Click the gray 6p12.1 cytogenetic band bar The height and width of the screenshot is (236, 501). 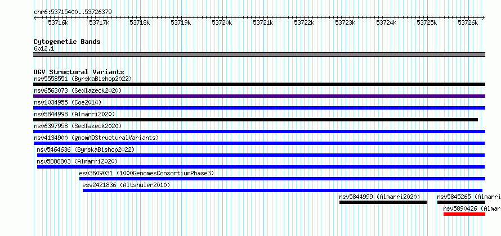259,55
